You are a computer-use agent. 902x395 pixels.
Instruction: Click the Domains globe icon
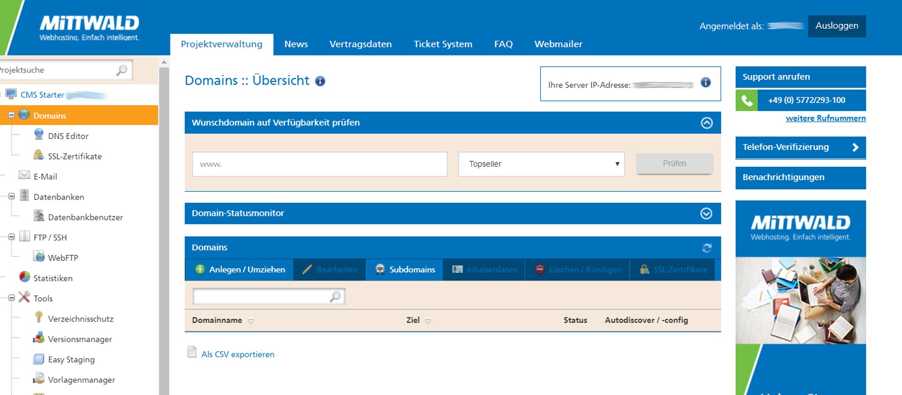tap(24, 115)
